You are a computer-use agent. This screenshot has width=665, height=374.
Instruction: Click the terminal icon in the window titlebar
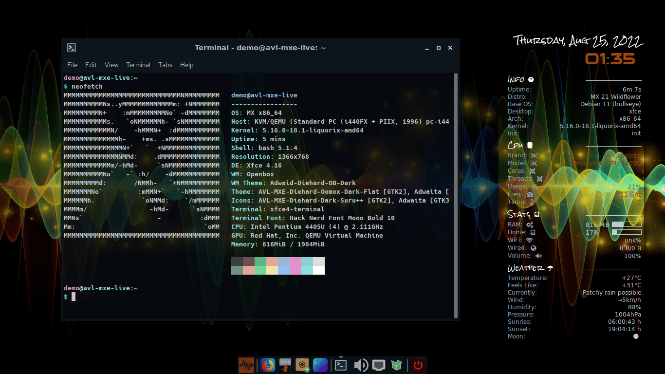(x=71, y=48)
